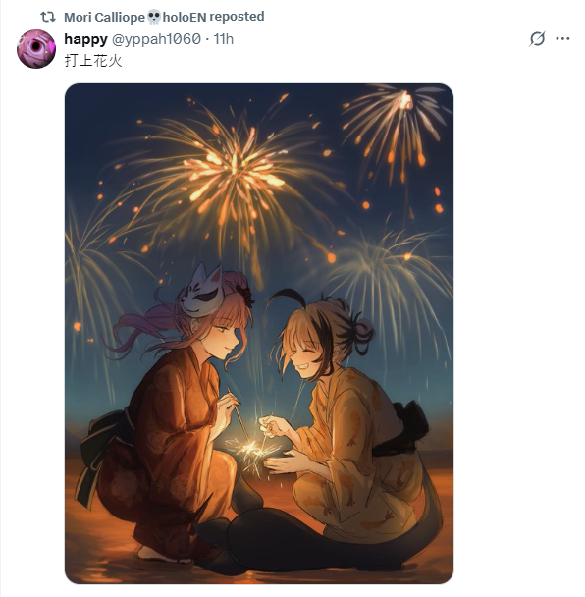Open the fireworks artwork image
This screenshot has width=585, height=597.
[x=259, y=334]
